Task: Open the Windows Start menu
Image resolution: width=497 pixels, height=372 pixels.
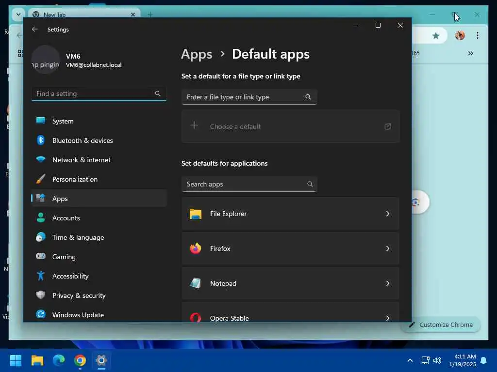Action: point(16,360)
